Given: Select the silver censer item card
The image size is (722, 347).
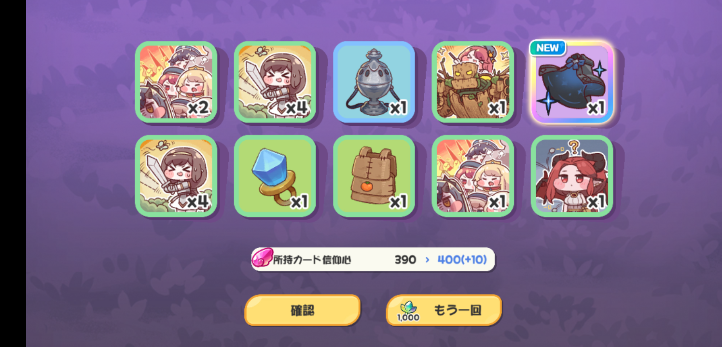Looking at the screenshot, I should click(374, 81).
